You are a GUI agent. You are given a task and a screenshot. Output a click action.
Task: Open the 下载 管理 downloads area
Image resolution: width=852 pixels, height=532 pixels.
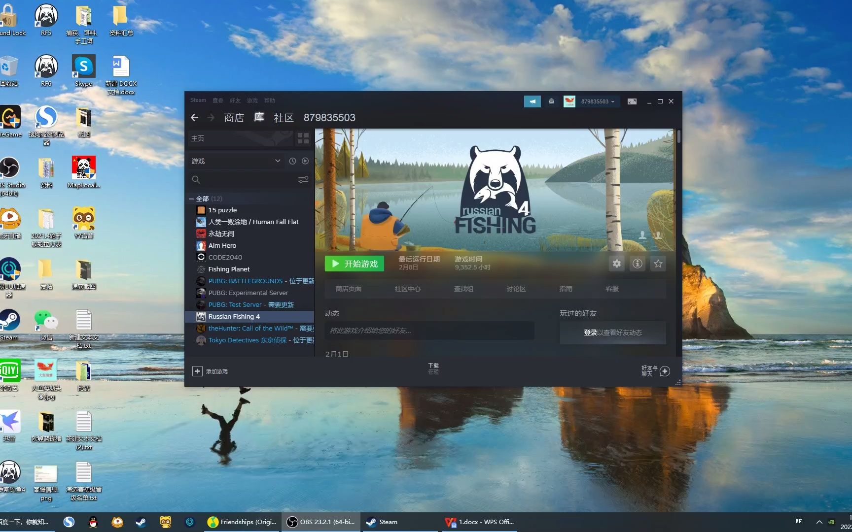click(433, 368)
